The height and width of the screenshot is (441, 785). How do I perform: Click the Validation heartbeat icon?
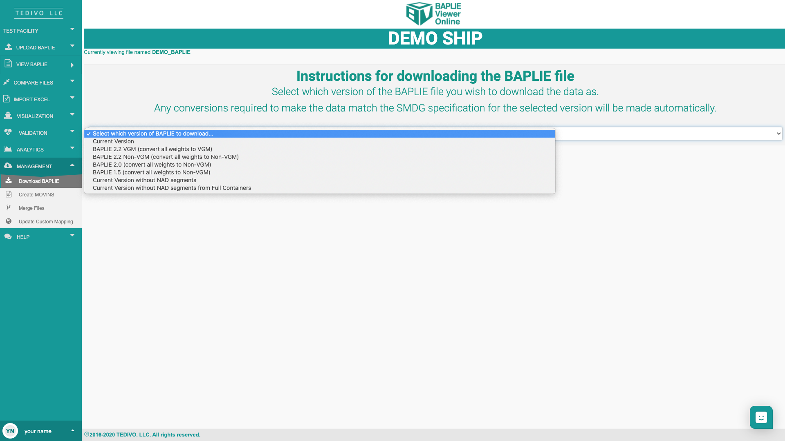pyautogui.click(x=8, y=132)
